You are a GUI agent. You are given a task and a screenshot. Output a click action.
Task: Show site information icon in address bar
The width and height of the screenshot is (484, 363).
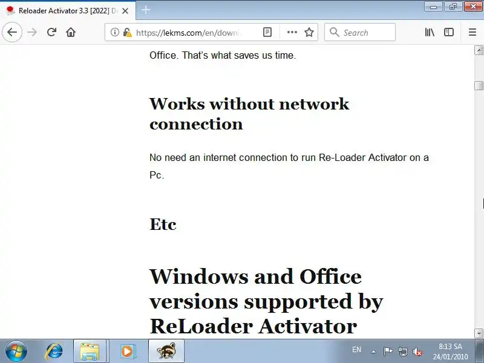pos(115,32)
